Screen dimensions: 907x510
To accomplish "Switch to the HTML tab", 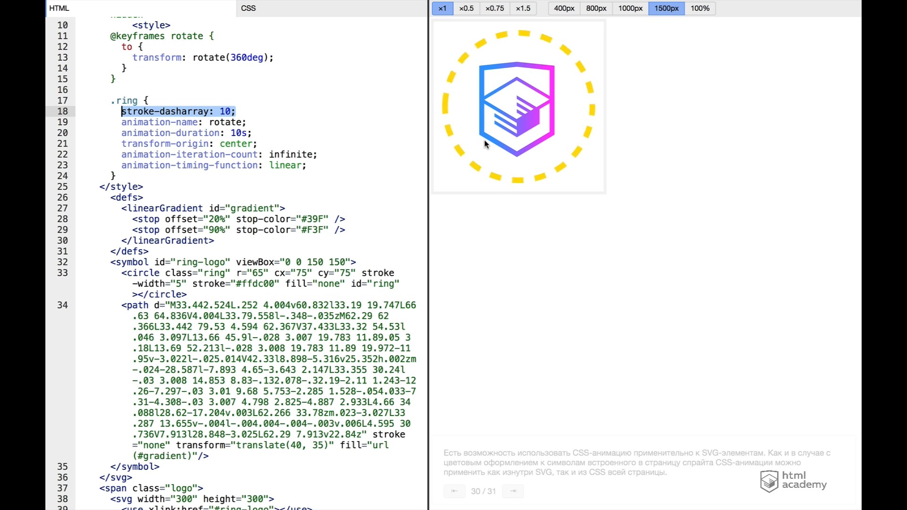I will click(x=59, y=8).
